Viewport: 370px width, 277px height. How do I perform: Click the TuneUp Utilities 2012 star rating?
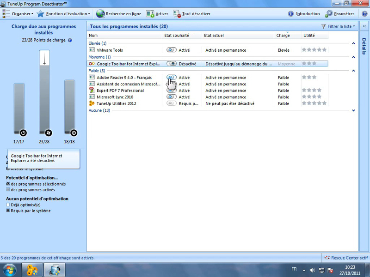click(x=314, y=103)
